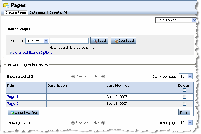Click lower 'Showing 1-2 of 2' text
The width and height of the screenshot is (201, 134).
[20, 123]
